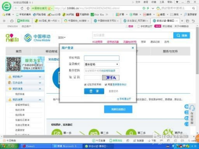Toggle the 记住手机号码 checkbox
This screenshot has width=199, height=149.
pyautogui.click(x=85, y=84)
